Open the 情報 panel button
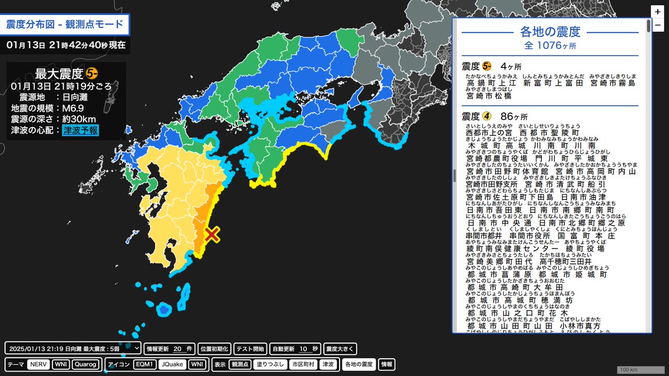Viewport: 669px width, 376px height. pos(386,365)
